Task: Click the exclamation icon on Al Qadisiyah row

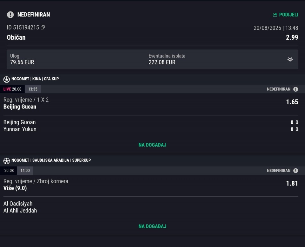Action: (295, 171)
